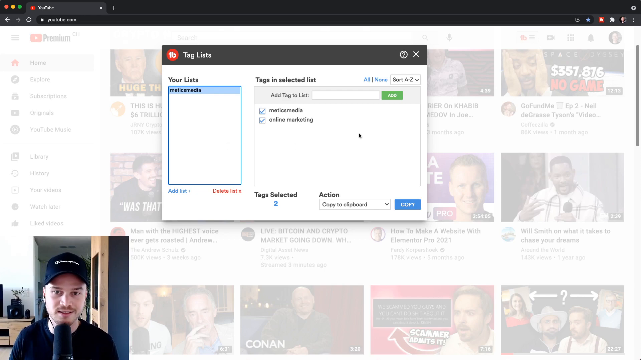Click the History sidebar icon
Viewport: 641px width, 360px height.
(15, 173)
